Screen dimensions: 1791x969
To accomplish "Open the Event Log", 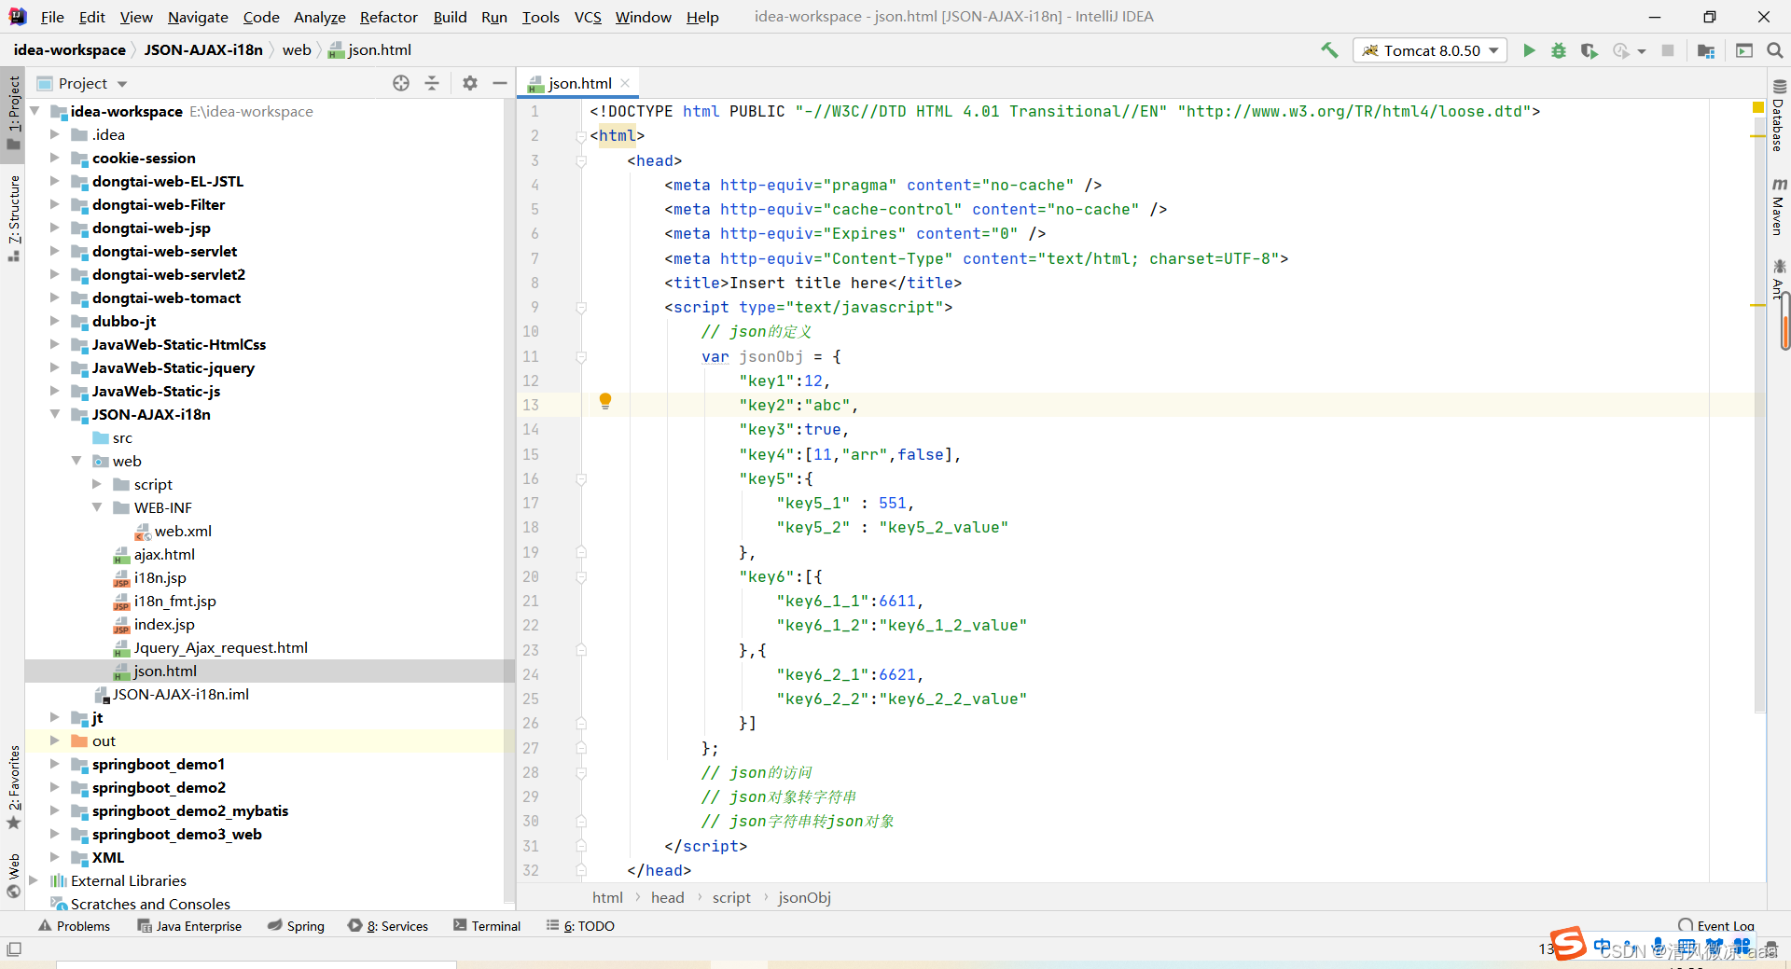I will pos(1716,926).
